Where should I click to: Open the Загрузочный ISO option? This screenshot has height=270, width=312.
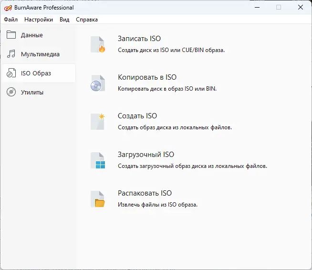point(146,155)
